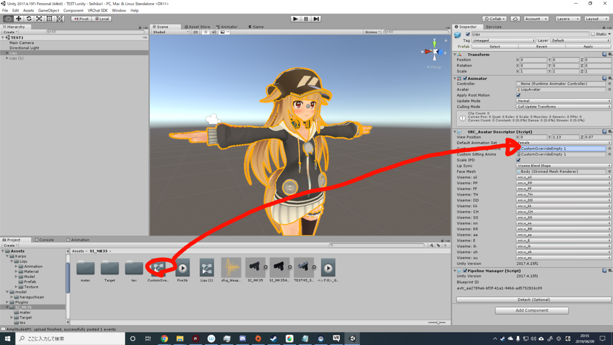The width and height of the screenshot is (613, 345).
Task: Open the Cloud services icon button
Action: tap(515, 19)
